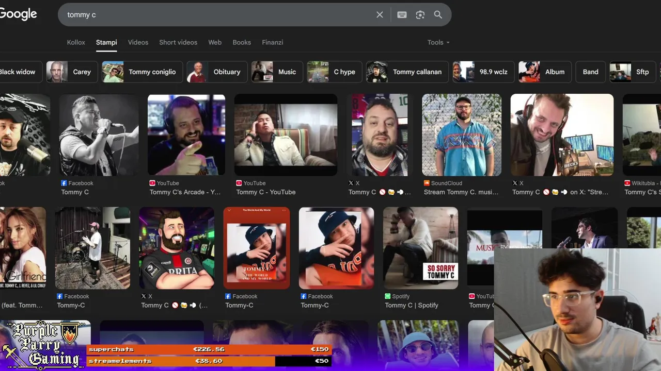Select the Carey filter chip
The height and width of the screenshot is (371, 661).
71,72
